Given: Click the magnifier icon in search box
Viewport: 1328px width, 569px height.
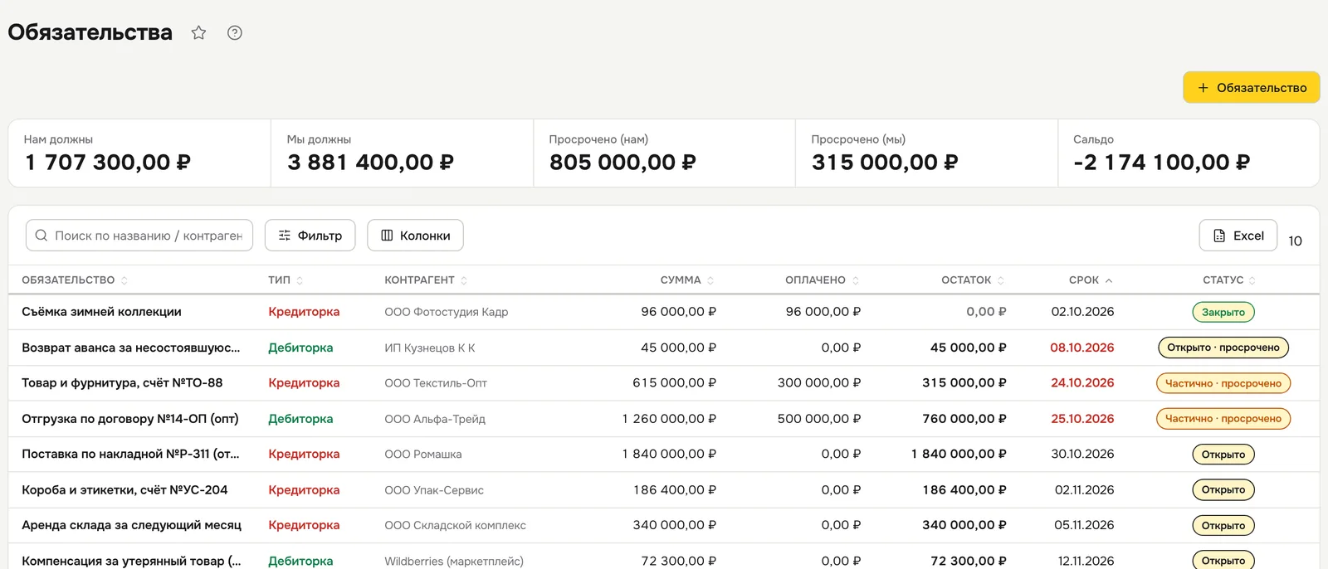Looking at the screenshot, I should [41, 236].
